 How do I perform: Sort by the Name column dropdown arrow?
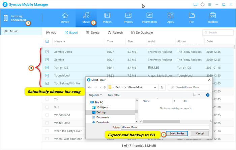click(x=64, y=41)
